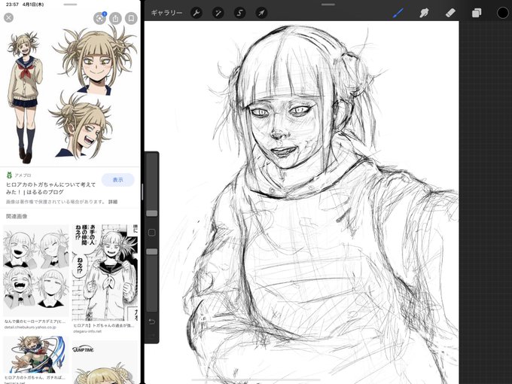Viewport: 512px width, 384px height.
Task: Tap the image search lens icon
Action: [99, 18]
